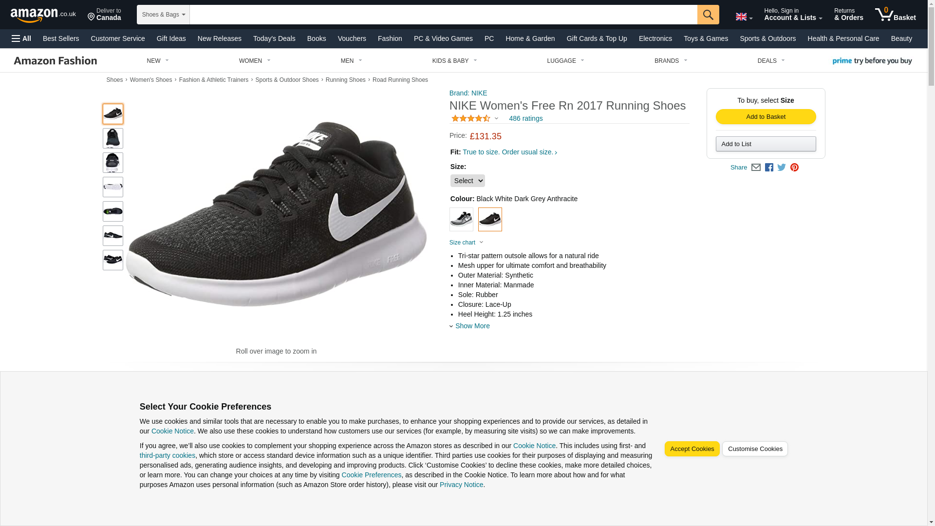Open the All hamburger menu
The image size is (935, 526).
[x=21, y=38]
